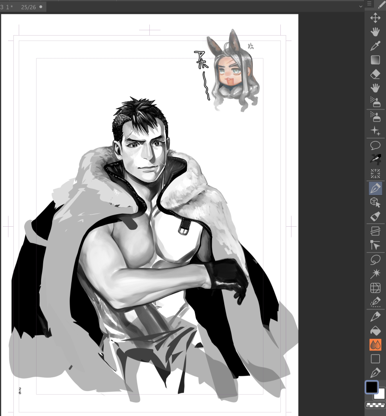386x416 pixels.
Task: Click the orange Blend droplets tool
Action: [x=375, y=345]
